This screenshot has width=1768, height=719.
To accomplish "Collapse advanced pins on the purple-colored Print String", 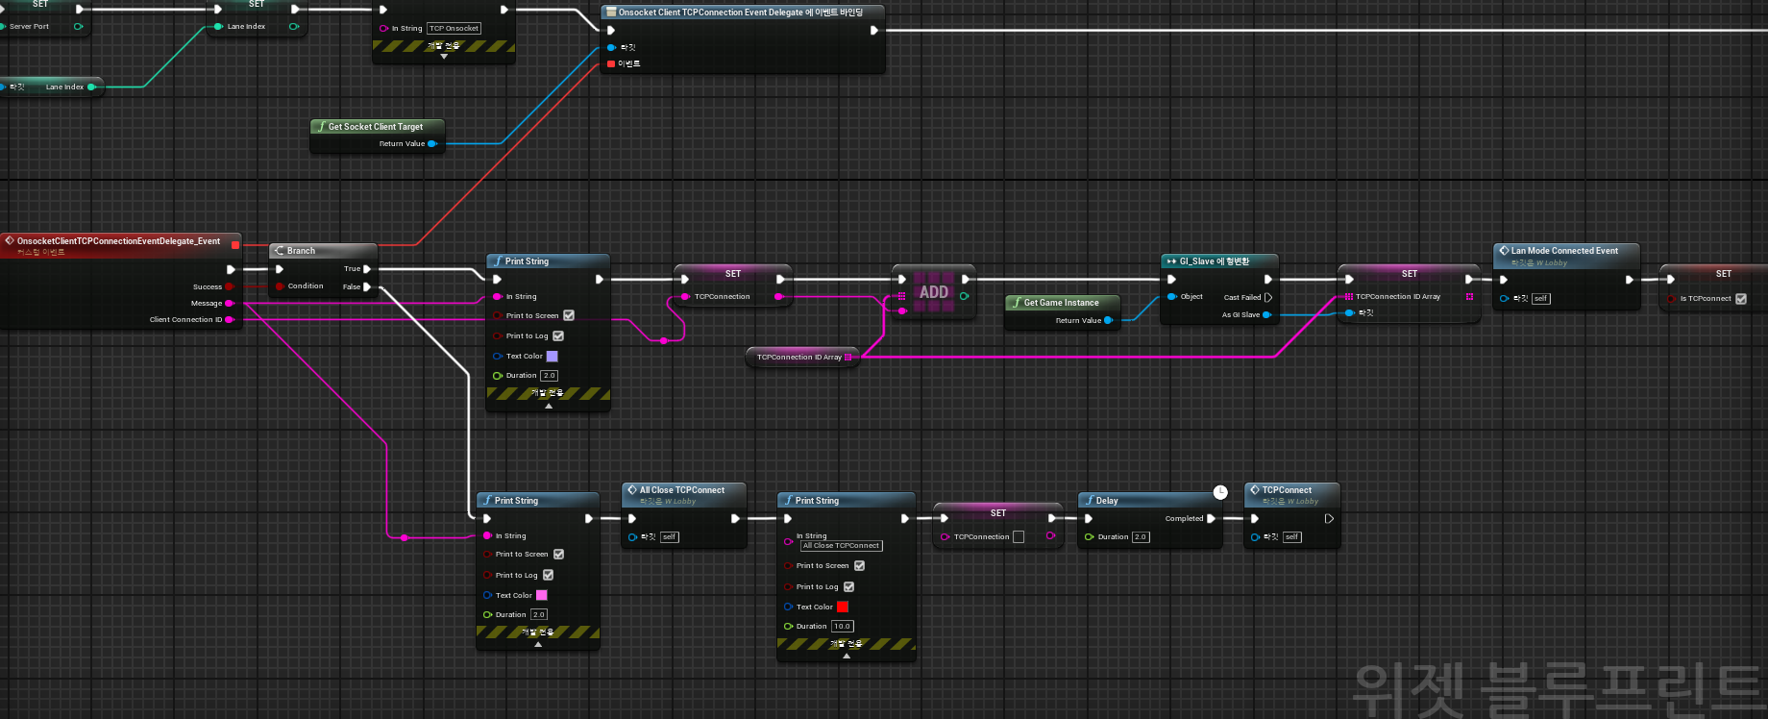I will (549, 406).
